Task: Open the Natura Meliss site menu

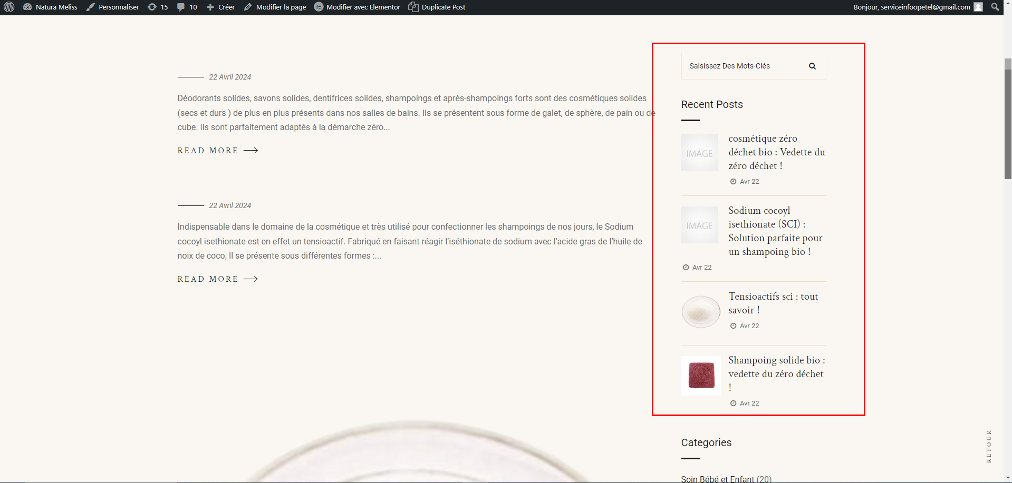Action: [51, 7]
